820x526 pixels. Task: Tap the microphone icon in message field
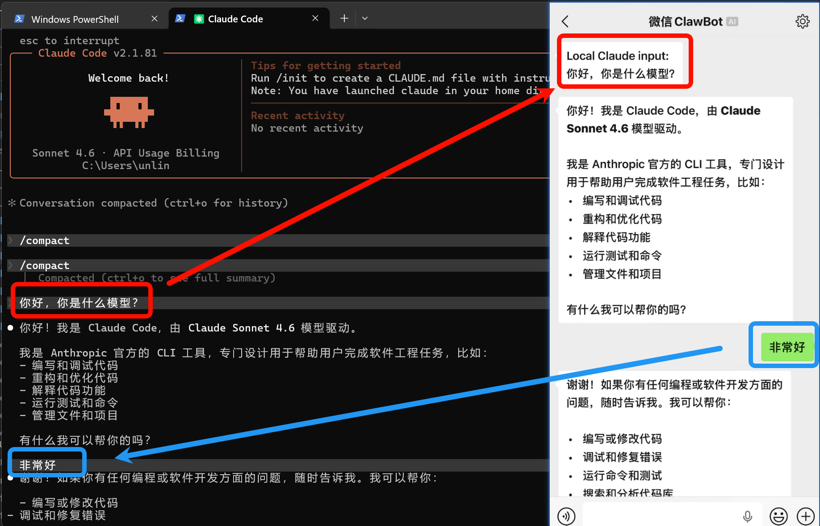747,516
